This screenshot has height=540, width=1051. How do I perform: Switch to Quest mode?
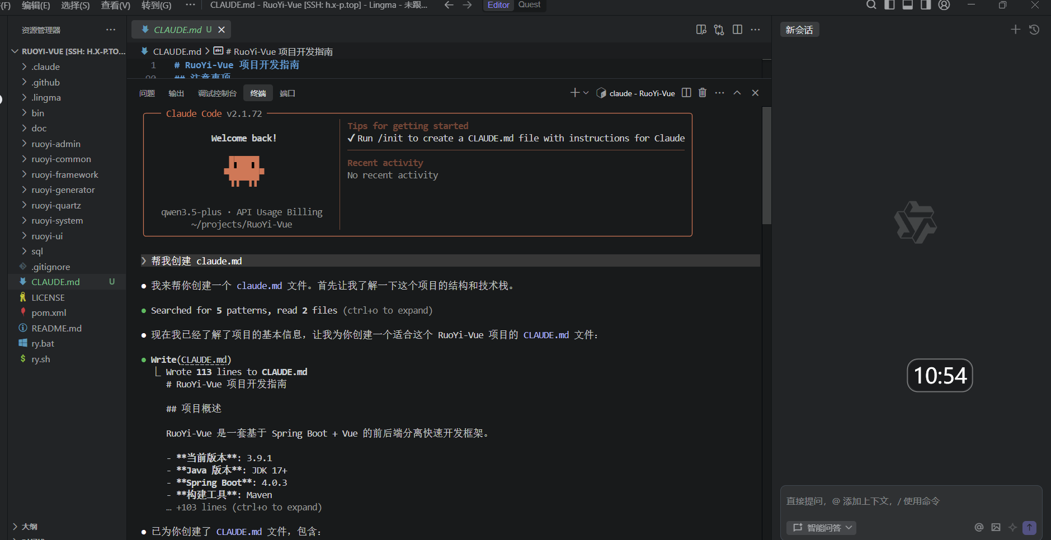tap(529, 5)
